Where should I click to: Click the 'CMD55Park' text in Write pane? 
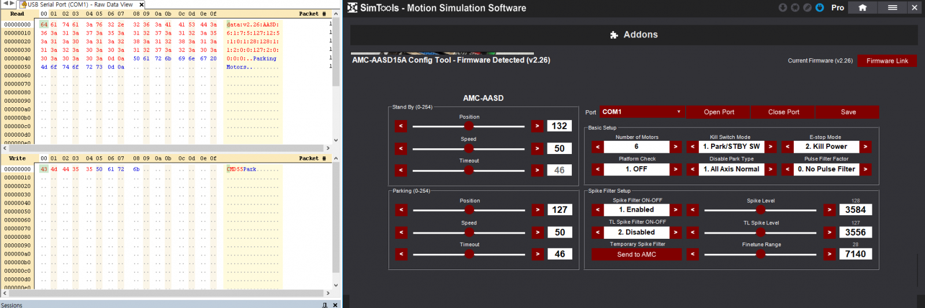tap(242, 169)
